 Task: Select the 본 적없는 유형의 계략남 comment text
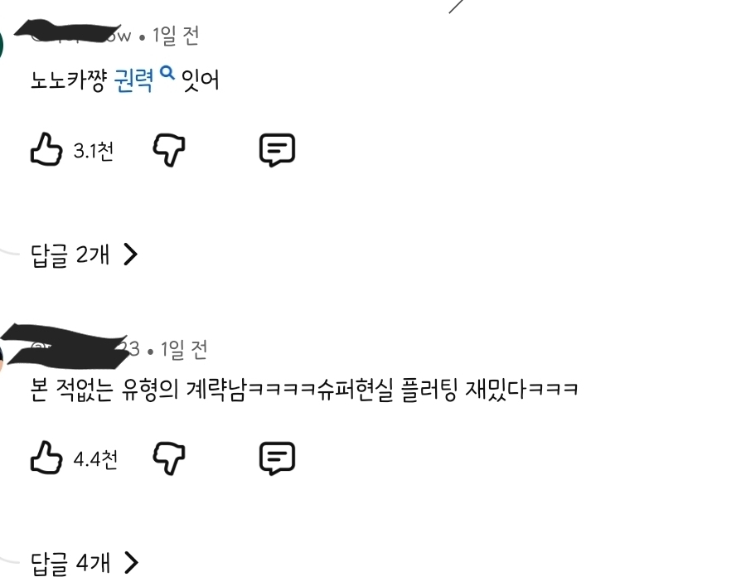pyautogui.click(x=304, y=390)
